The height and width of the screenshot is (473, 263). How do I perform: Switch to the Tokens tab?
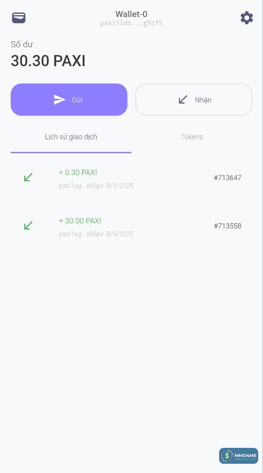pos(191,137)
